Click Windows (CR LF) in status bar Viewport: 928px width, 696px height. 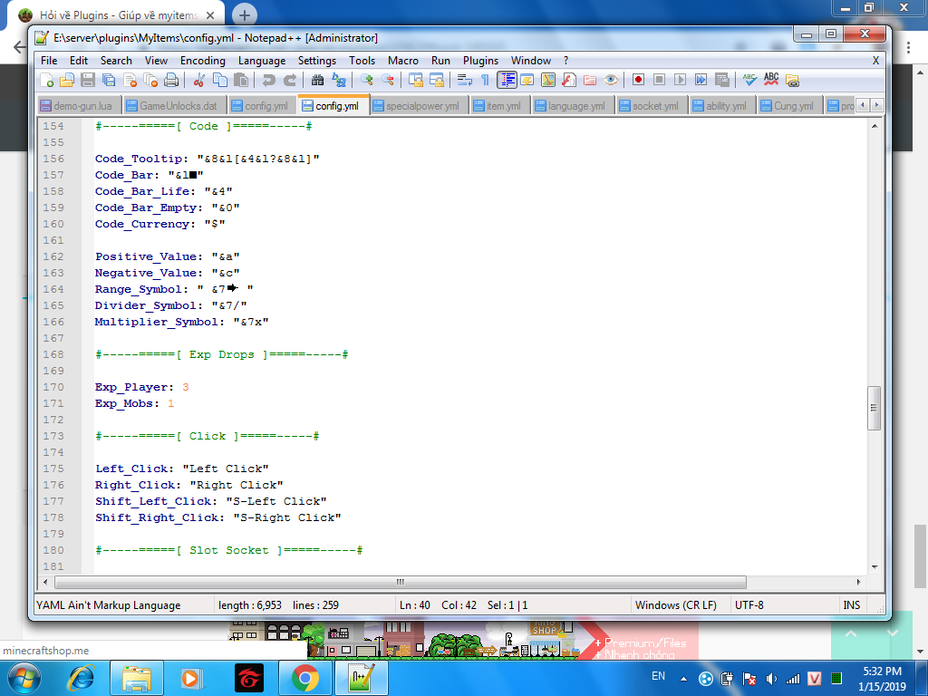click(675, 605)
